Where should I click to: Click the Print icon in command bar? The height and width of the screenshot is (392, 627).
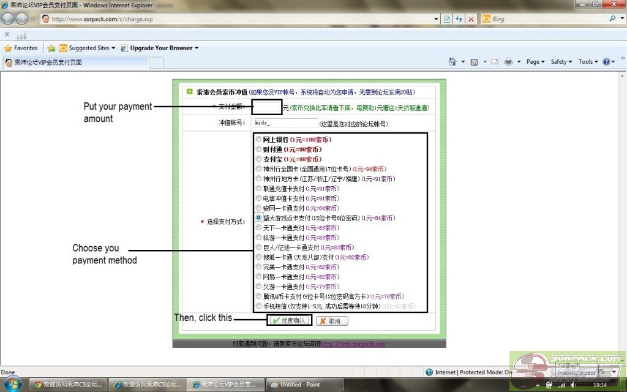point(508,62)
